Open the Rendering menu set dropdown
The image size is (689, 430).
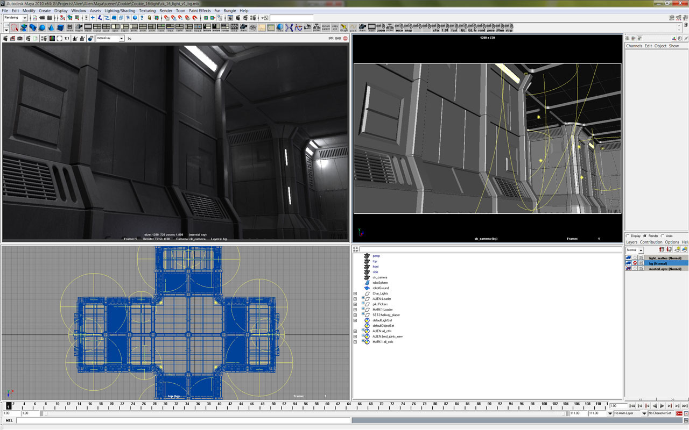click(x=25, y=18)
